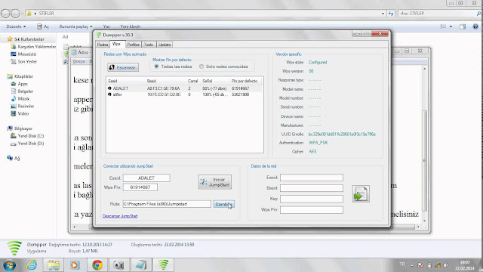483x272 pixels.
Task: Open the 'Bununla paylaş' dropdown
Action: (75, 26)
